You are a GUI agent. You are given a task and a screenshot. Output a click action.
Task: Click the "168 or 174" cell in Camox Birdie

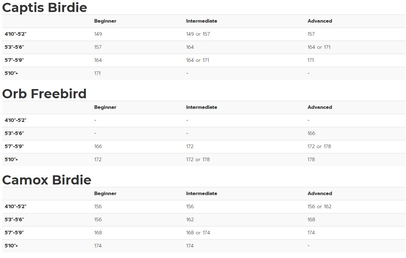point(198,233)
